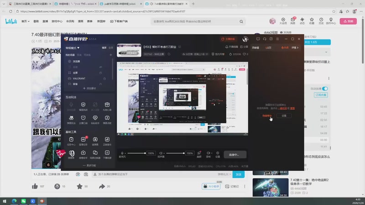Open 主播口袋 streamer pocket icon
Image resolution: width=365 pixels, height=205 pixels.
pos(83,118)
